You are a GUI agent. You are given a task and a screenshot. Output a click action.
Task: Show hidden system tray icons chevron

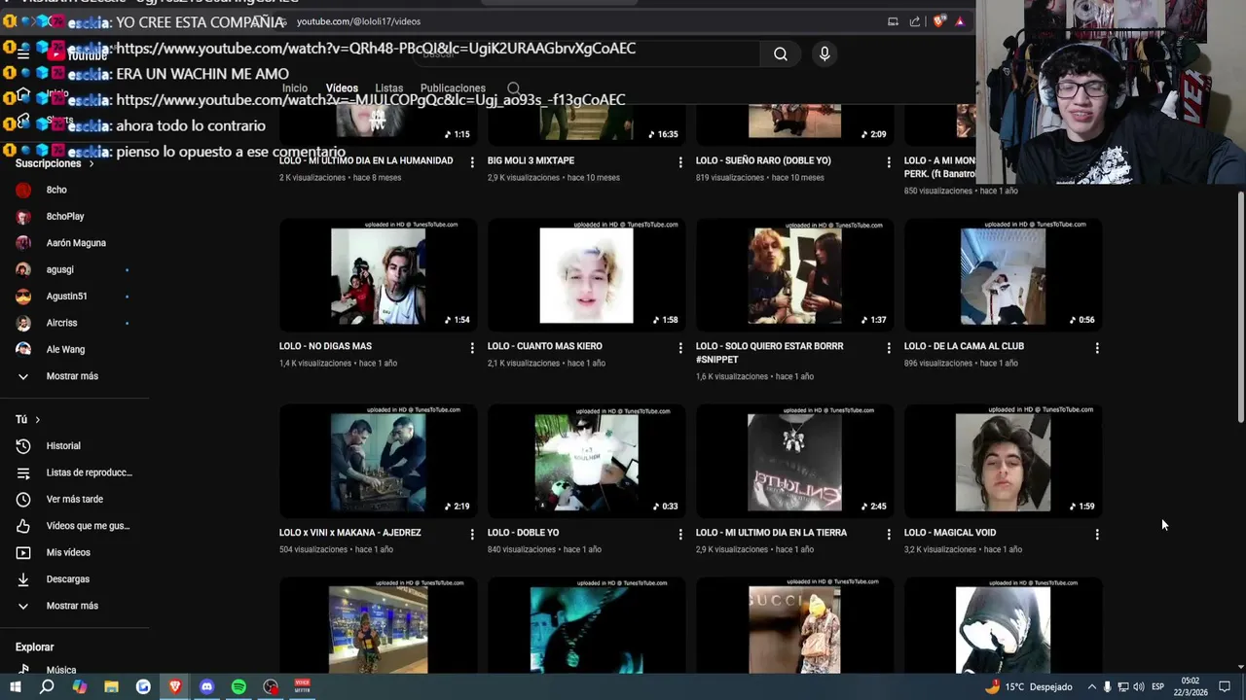(1091, 687)
